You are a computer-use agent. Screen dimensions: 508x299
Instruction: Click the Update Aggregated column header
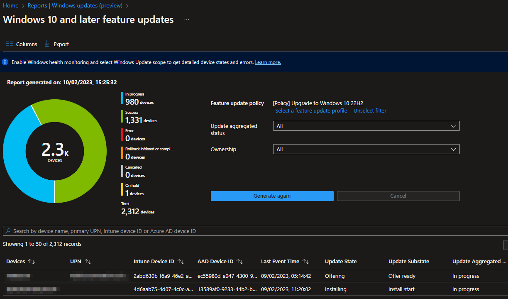[x=479, y=262]
